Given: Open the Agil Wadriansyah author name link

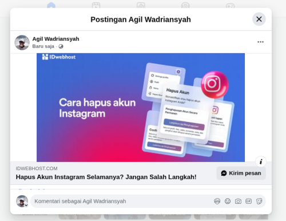Looking at the screenshot, I should (55, 39).
